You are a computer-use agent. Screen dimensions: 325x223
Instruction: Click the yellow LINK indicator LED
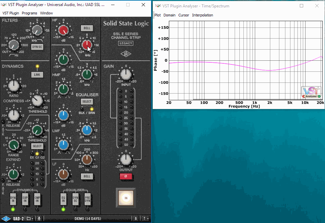pos(37,66)
